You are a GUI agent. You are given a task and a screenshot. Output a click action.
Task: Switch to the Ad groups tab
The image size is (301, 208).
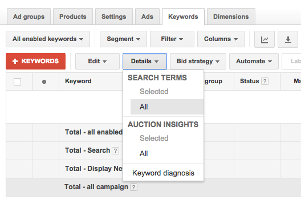point(29,17)
